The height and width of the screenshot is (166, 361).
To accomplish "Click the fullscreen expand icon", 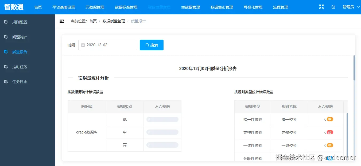I will pyautogui.click(x=321, y=7).
